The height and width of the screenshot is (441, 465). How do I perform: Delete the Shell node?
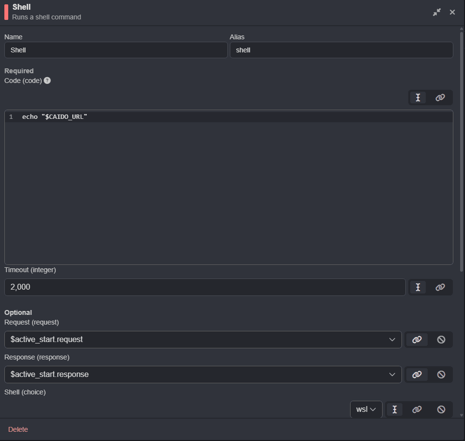pos(17,429)
